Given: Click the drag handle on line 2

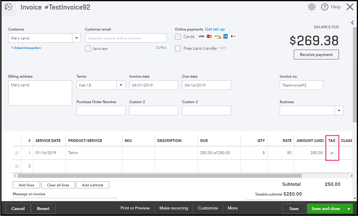Looking at the screenshot, I should pyautogui.click(x=17, y=166).
